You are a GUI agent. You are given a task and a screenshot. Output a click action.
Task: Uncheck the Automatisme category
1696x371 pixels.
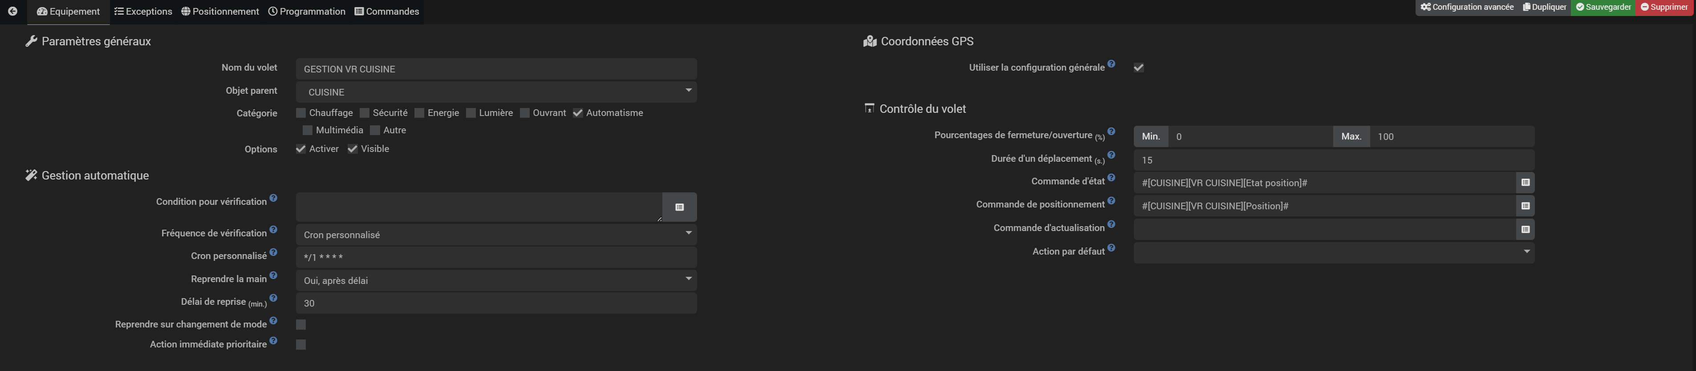tap(578, 113)
